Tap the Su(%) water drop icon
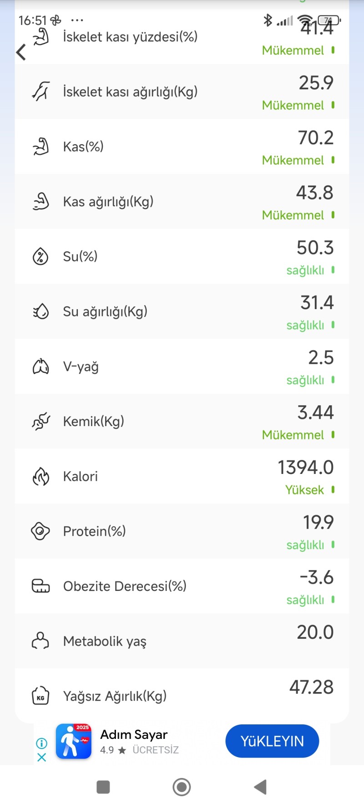This screenshot has width=364, height=809. (x=40, y=256)
